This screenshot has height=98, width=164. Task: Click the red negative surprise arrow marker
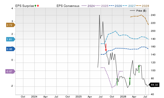click(x=106, y=47)
